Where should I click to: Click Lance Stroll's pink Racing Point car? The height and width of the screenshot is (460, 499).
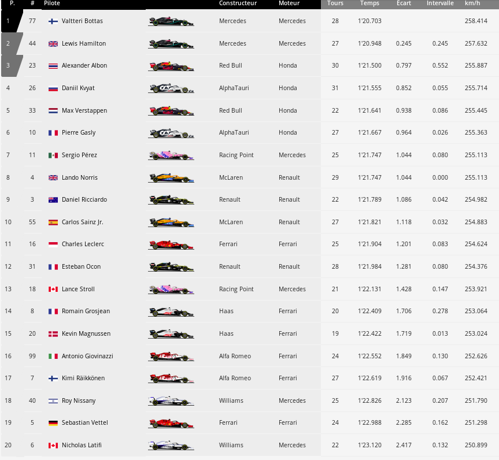pyautogui.click(x=172, y=290)
